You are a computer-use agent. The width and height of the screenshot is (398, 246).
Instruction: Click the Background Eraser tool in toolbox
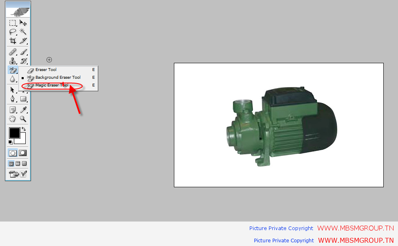pyautogui.click(x=12, y=70)
